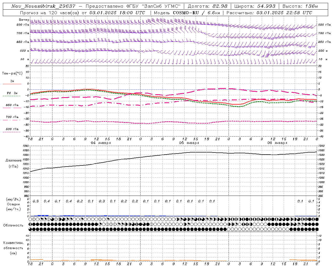The height and width of the screenshot is (266, 332).
Task: Click the (гПа) pressure unit label
Action: (x=13, y=166)
